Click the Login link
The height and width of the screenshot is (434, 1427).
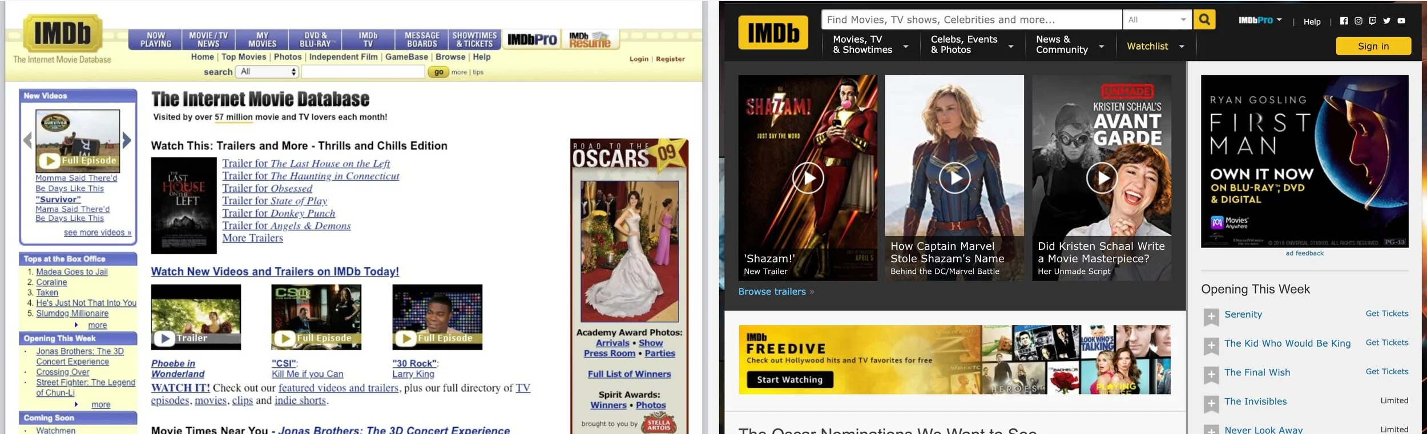tap(639, 59)
